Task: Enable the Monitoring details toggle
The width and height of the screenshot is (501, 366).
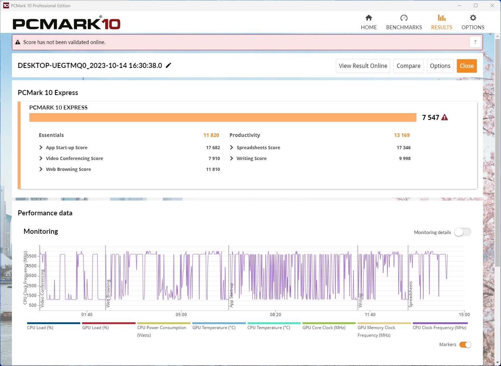Action: [462, 232]
